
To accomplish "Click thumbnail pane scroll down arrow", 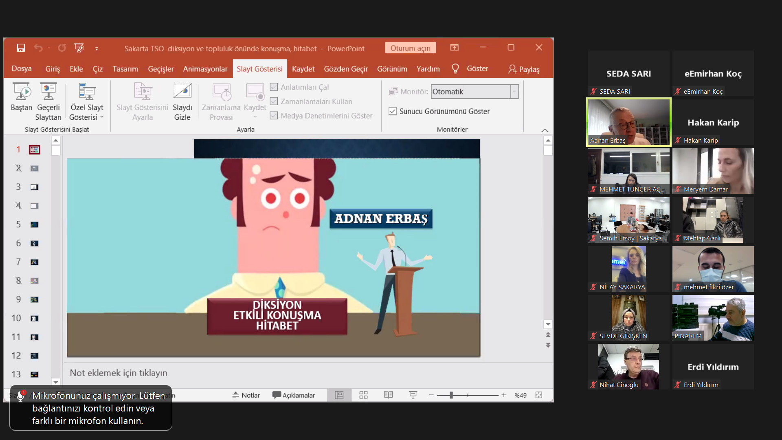I will coord(56,382).
